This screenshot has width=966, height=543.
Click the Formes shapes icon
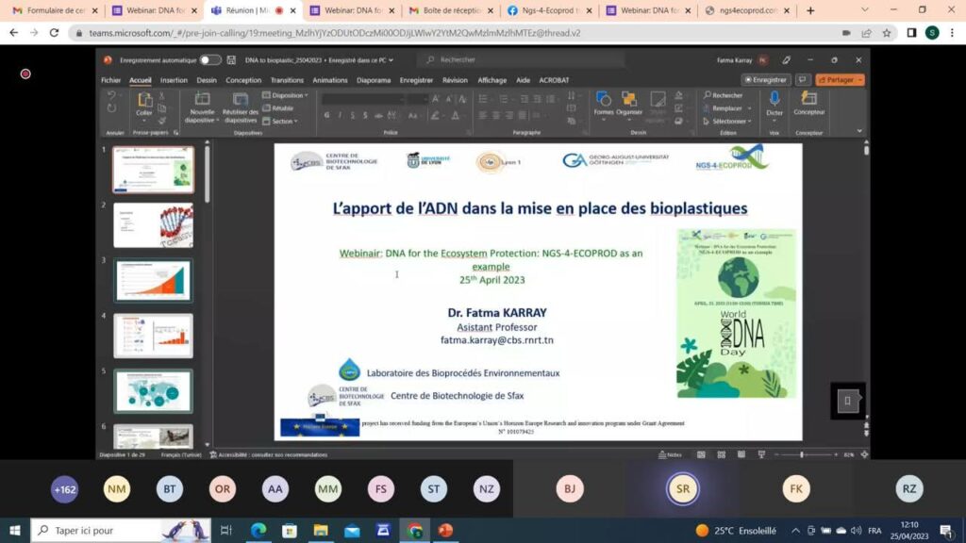(604, 101)
